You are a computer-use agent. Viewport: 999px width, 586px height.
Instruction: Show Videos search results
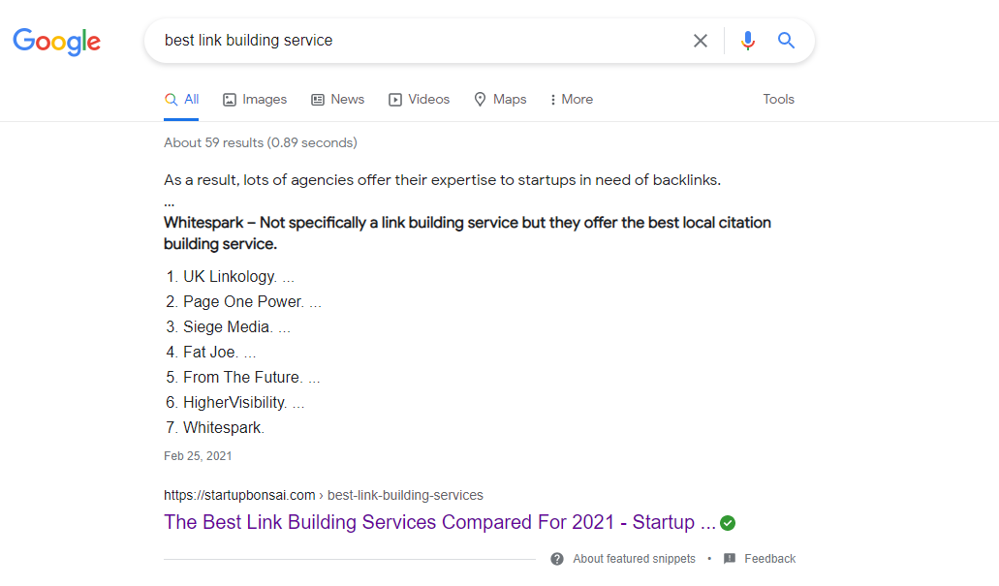tap(419, 99)
